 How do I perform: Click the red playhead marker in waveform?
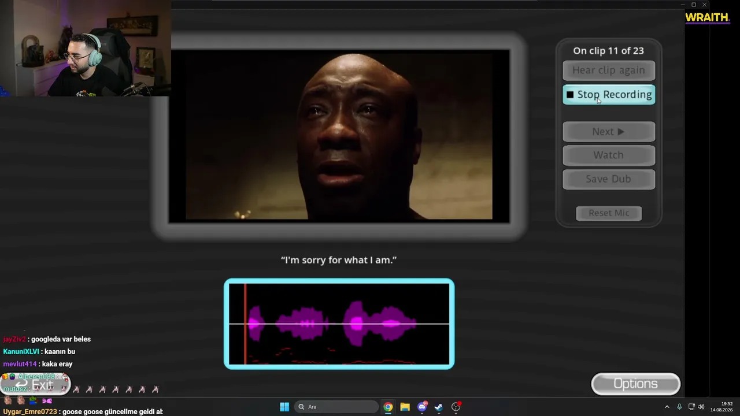[245, 324]
